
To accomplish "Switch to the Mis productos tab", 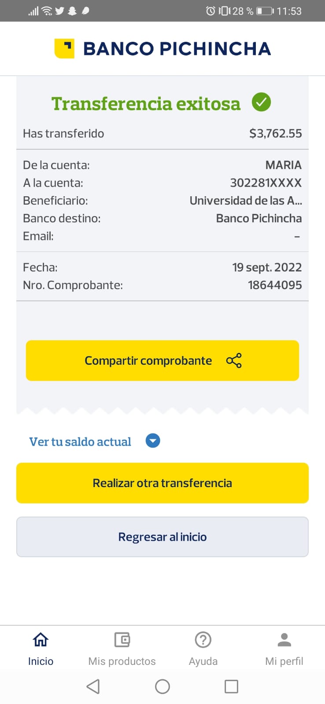I will (122, 661).
